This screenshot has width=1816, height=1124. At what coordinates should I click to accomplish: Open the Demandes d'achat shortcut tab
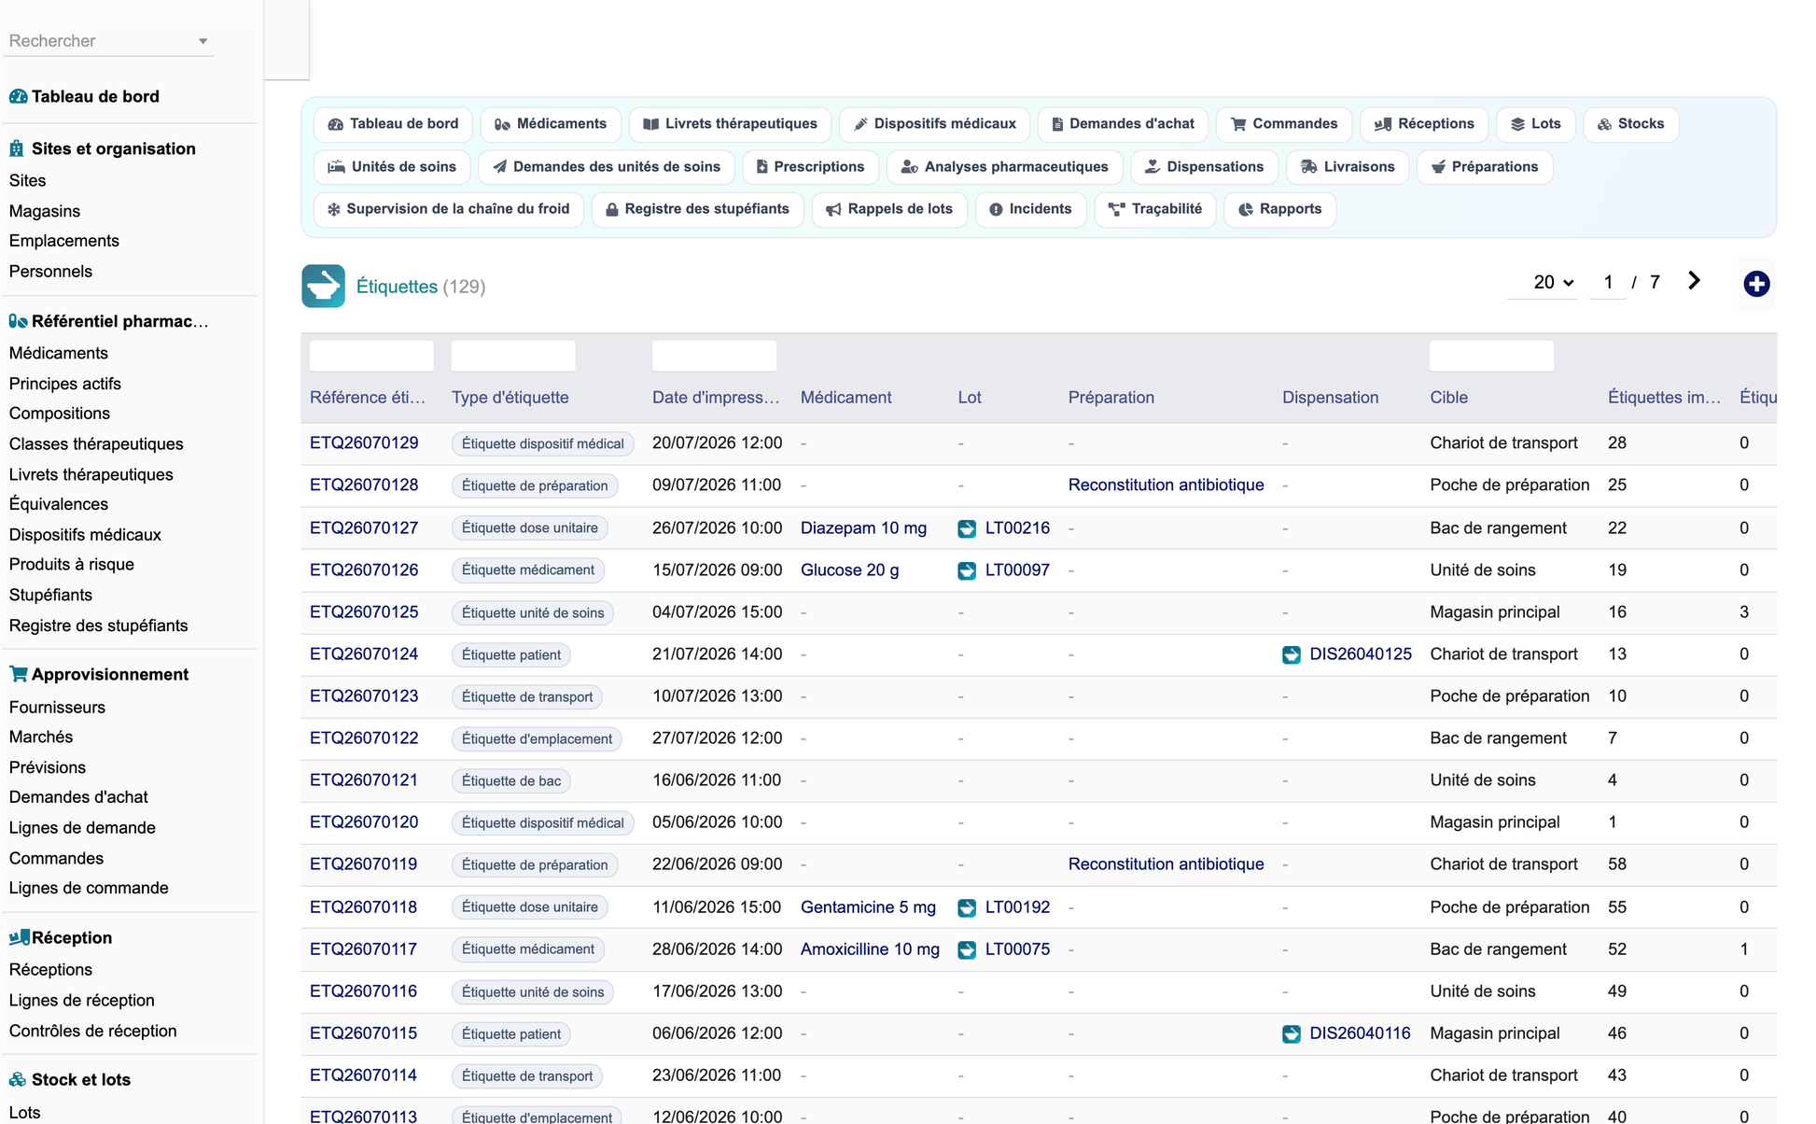point(1123,124)
